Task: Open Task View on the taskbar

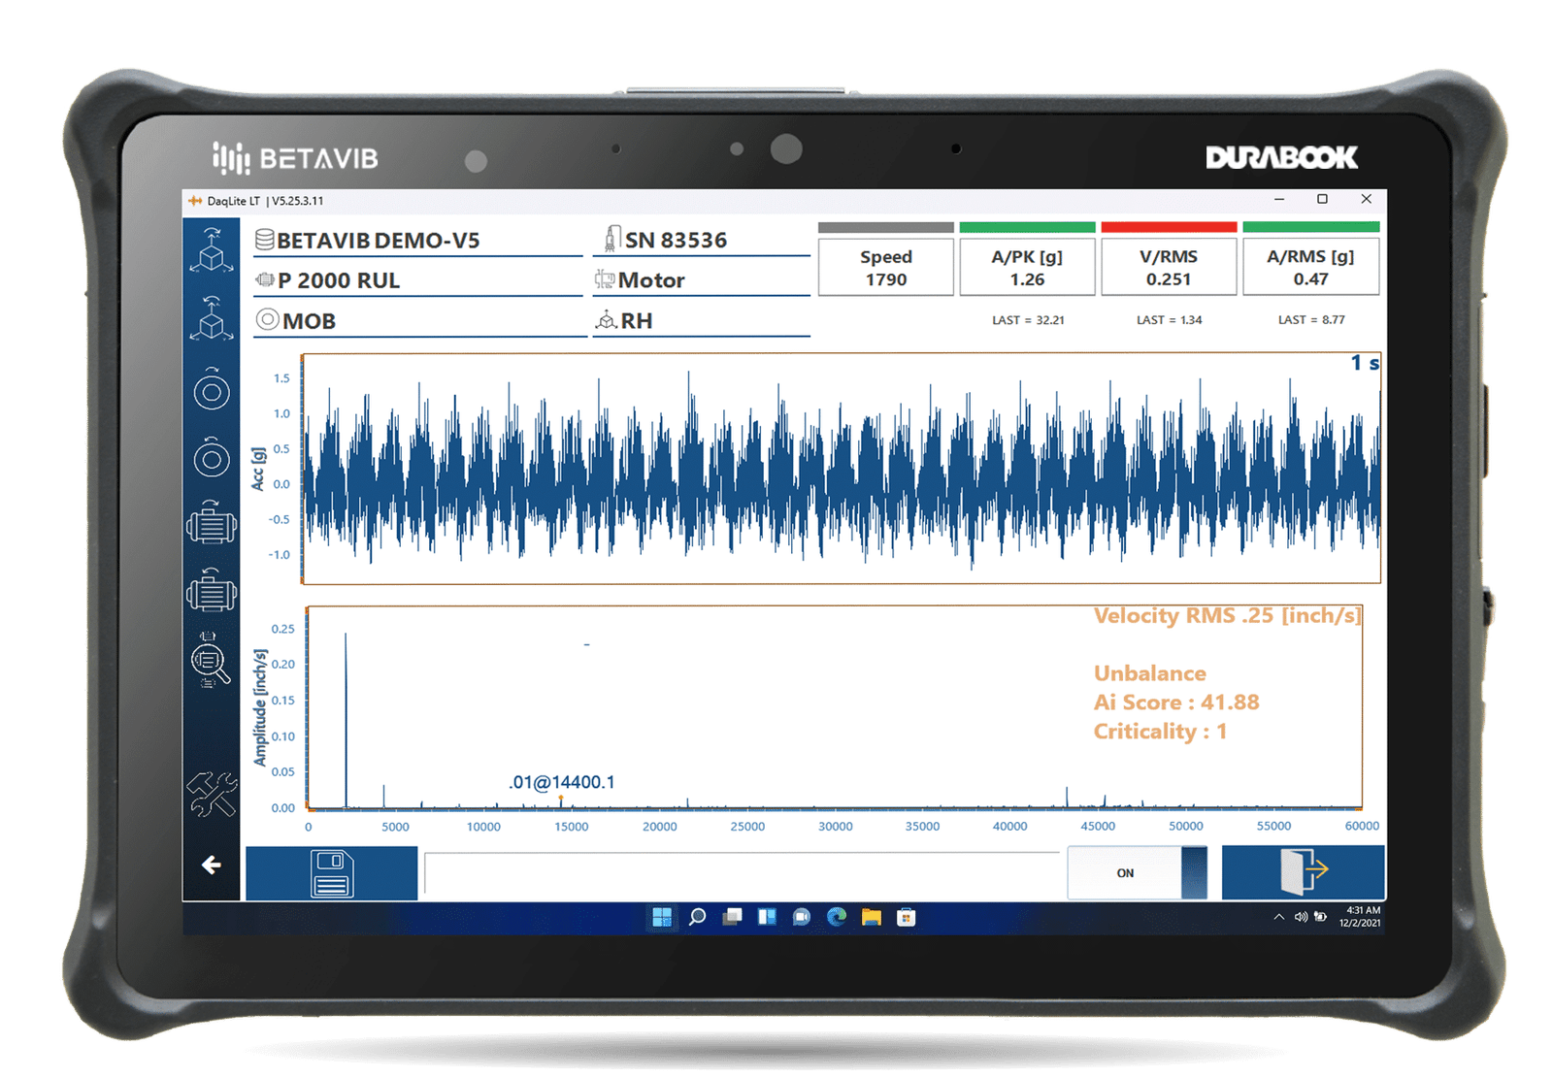Action: tap(732, 917)
